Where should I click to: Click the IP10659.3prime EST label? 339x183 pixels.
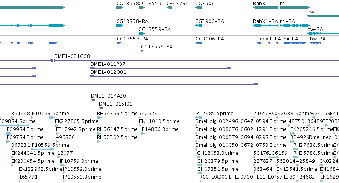click(x=82, y=169)
